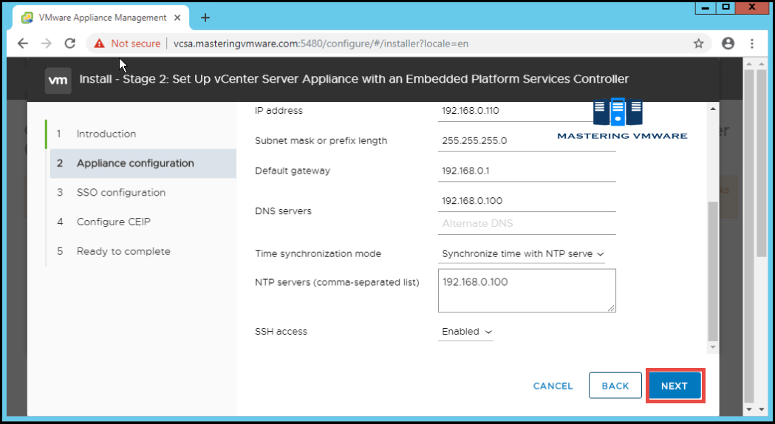Image resolution: width=775 pixels, height=424 pixels.
Task: Bookmark this page with the star icon
Action: [698, 44]
